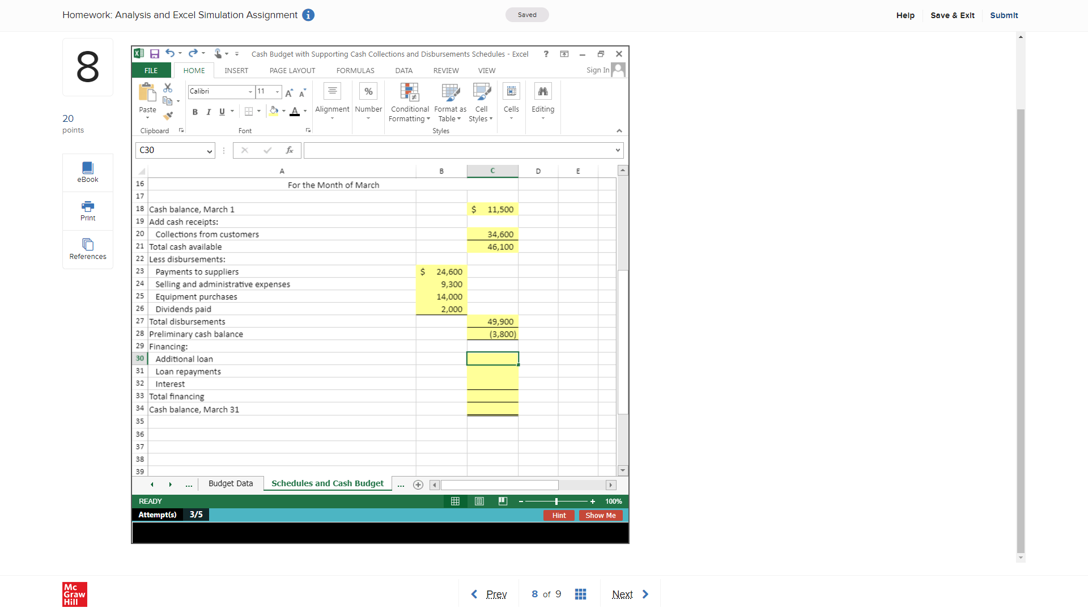Switch to the FORMULAS ribbon tab

(355, 71)
